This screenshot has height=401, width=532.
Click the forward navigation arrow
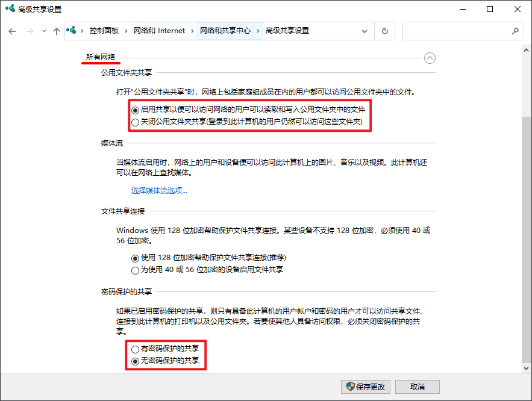(x=30, y=31)
